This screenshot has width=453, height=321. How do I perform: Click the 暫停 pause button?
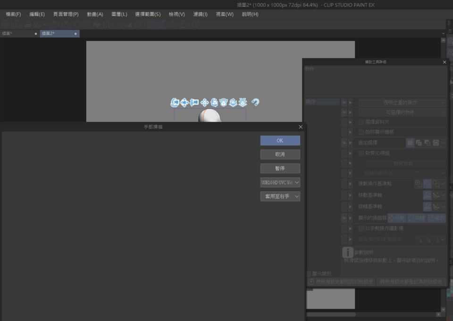pos(280,168)
